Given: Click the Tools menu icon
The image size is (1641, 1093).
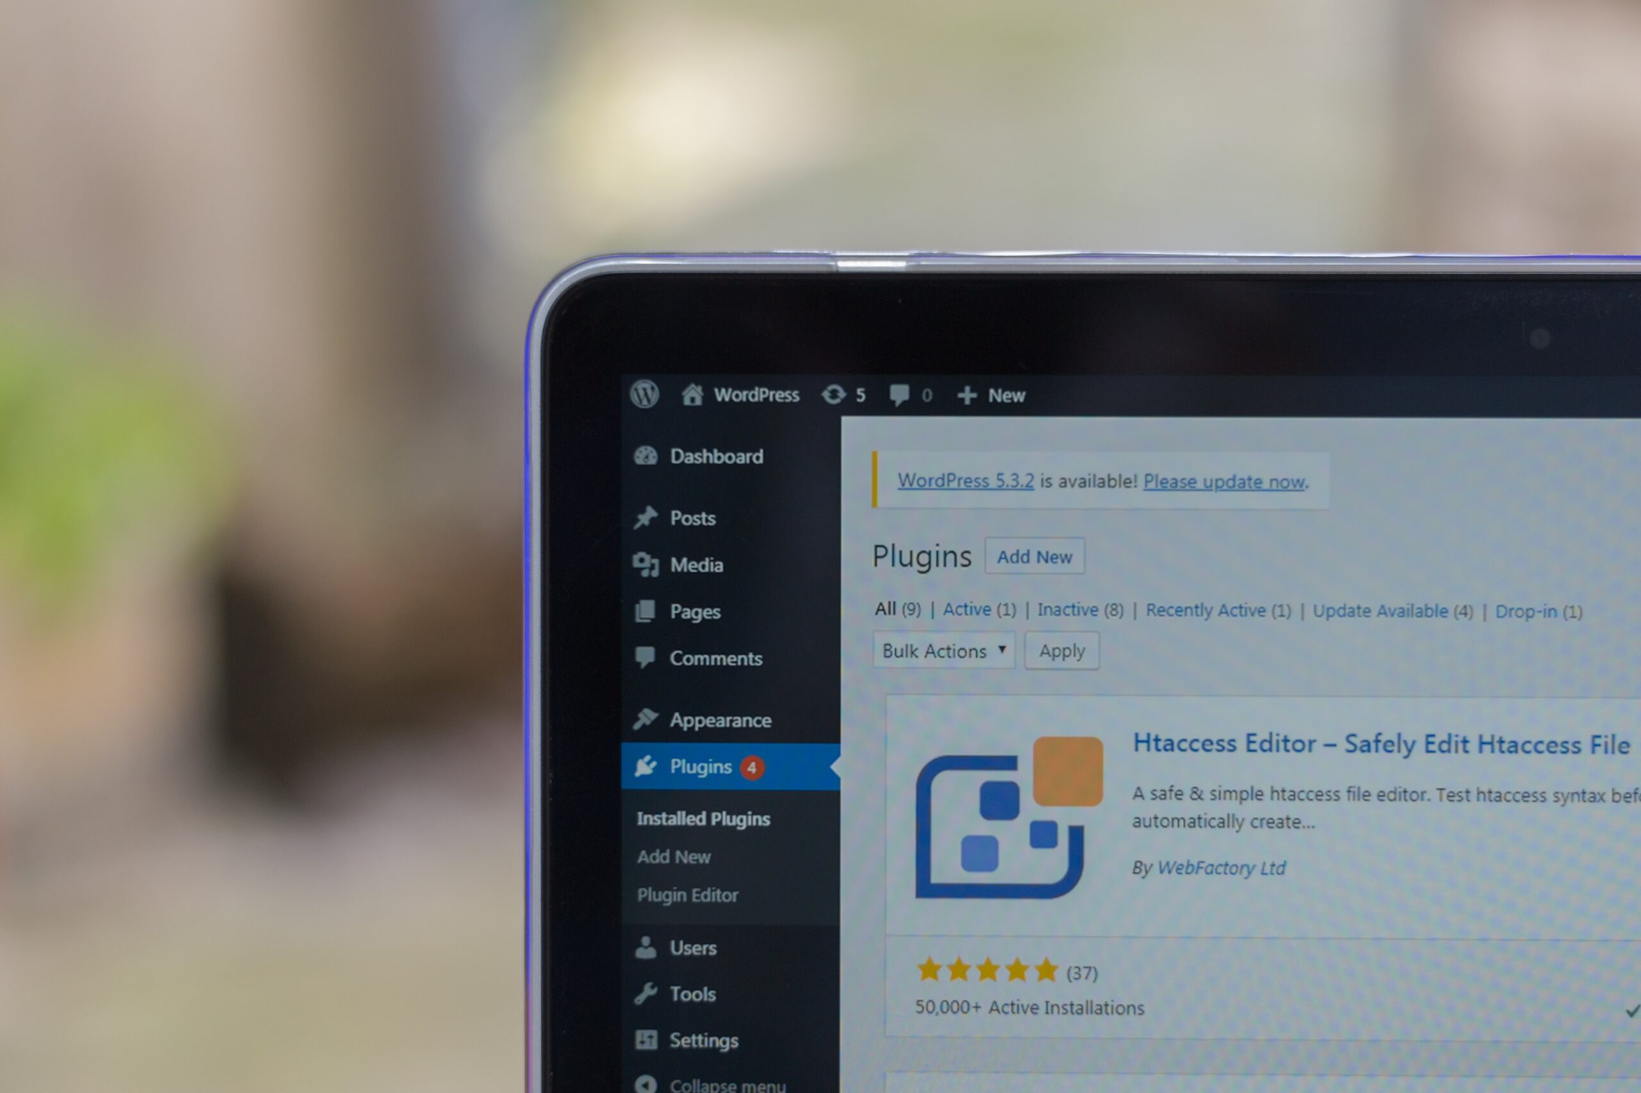Looking at the screenshot, I should pyautogui.click(x=644, y=992).
